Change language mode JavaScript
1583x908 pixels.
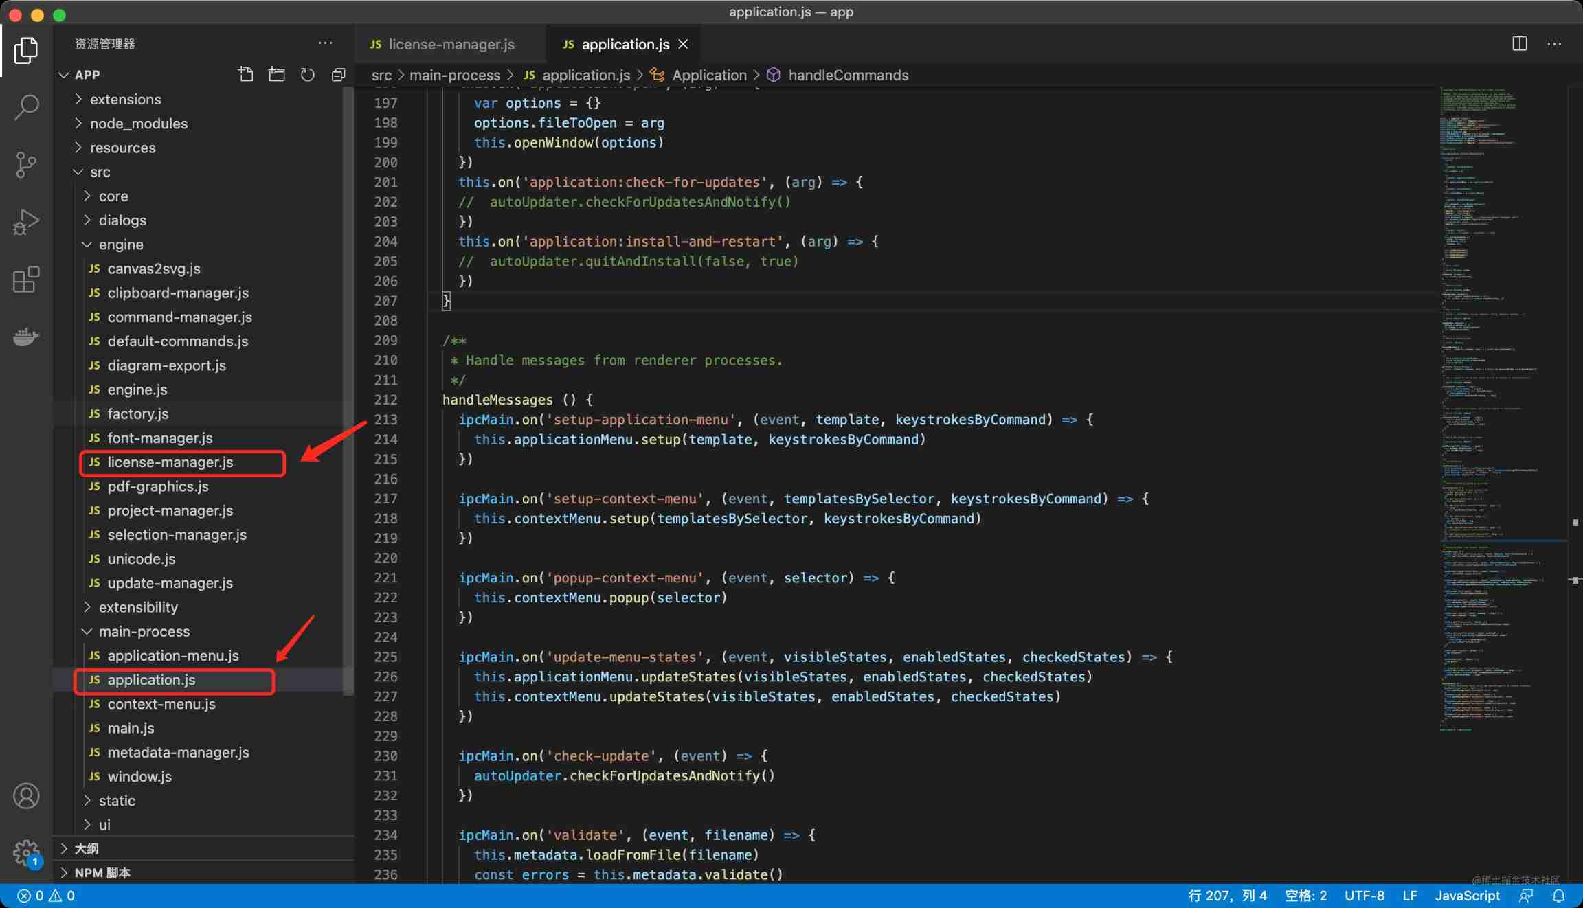click(1467, 896)
